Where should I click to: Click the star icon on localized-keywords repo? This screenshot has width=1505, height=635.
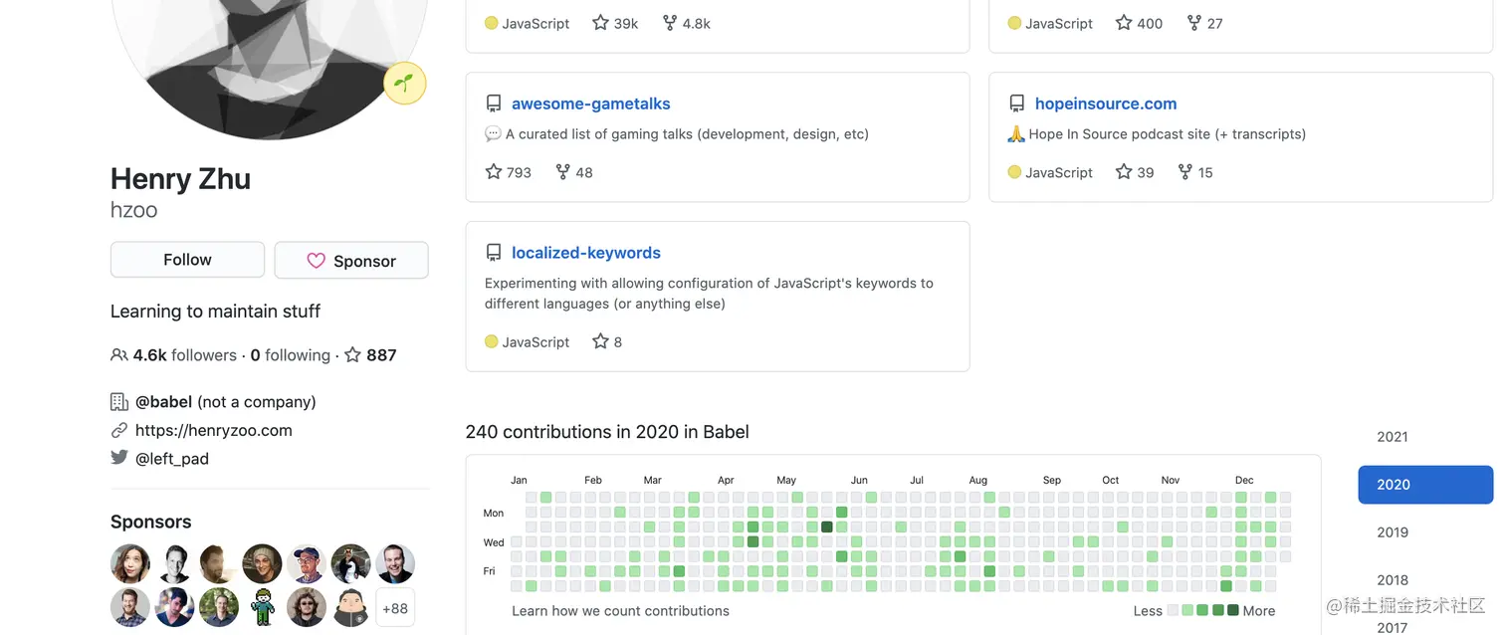(600, 341)
